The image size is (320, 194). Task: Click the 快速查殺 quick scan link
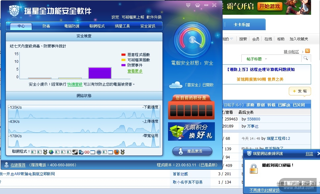tap(75, 84)
